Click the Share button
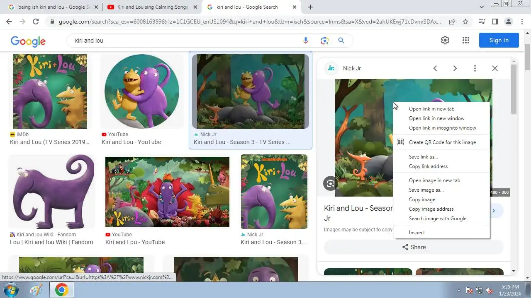 pyautogui.click(x=414, y=247)
